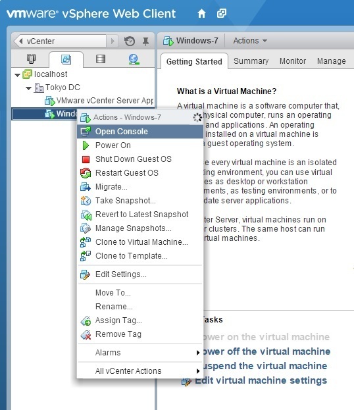Select VMware vCenter Server Appliance tree item
Image resolution: width=354 pixels, height=410 pixels.
click(105, 101)
